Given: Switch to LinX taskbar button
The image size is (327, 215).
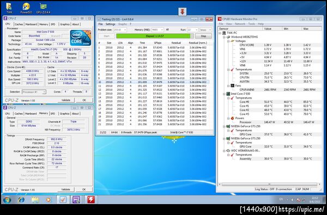Looking at the screenshot, I should (63, 200).
